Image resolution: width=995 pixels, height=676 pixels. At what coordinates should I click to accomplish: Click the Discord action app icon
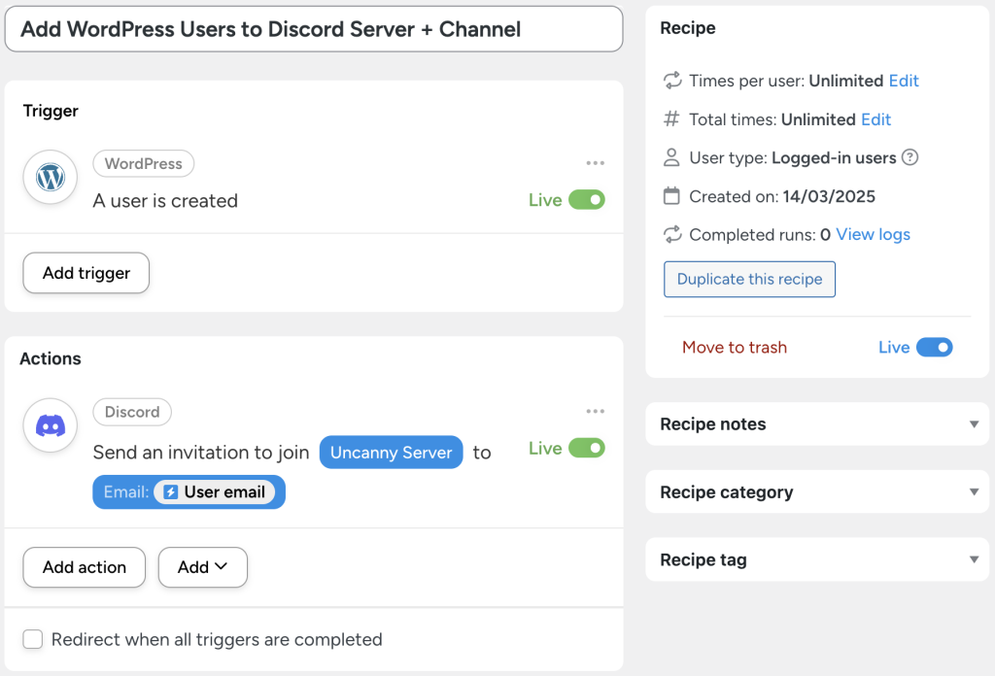(x=50, y=425)
